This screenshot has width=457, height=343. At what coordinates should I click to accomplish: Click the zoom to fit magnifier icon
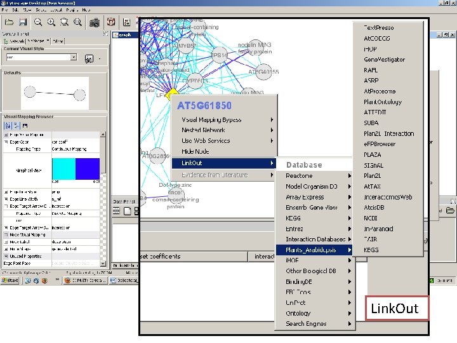pyautogui.click(x=77, y=22)
